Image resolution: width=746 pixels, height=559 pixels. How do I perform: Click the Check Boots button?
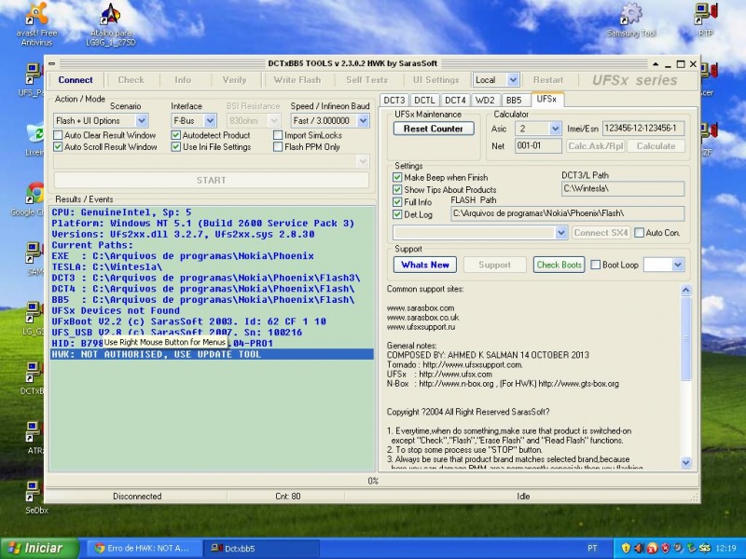pyautogui.click(x=559, y=265)
